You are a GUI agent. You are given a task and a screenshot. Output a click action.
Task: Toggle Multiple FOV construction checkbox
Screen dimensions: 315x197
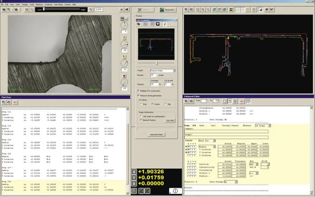click(139, 91)
